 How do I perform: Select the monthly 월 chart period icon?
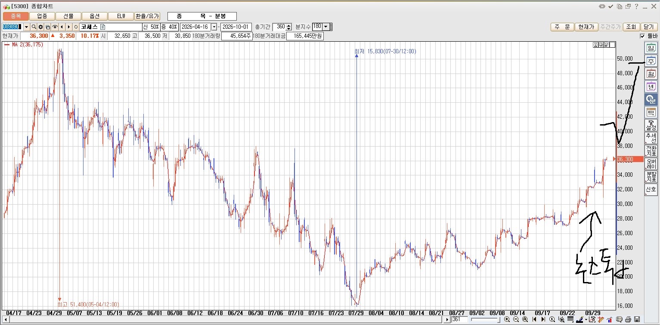pyautogui.click(x=651, y=74)
